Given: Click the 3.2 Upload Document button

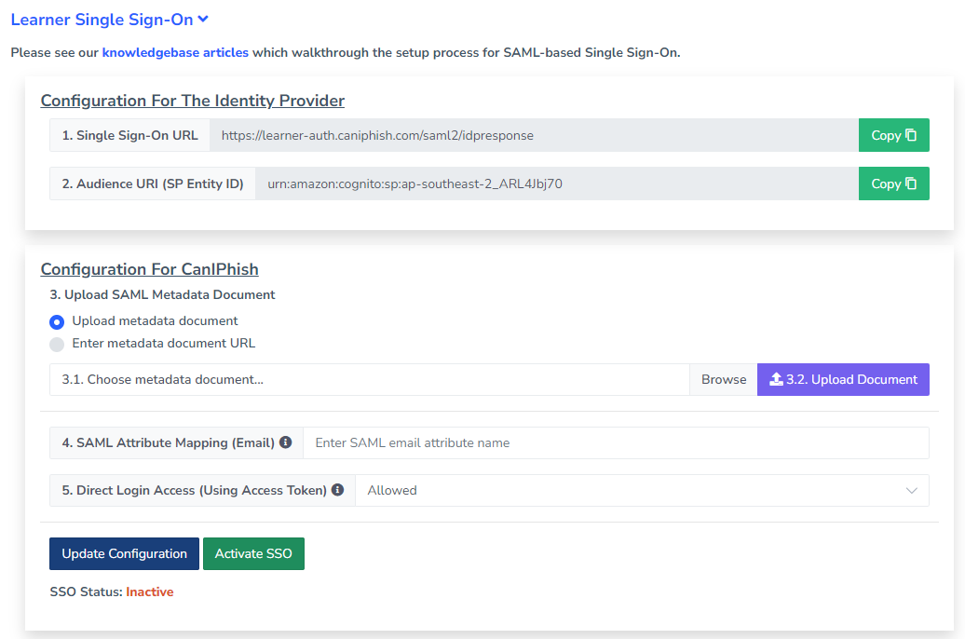Looking at the screenshot, I should point(843,379).
